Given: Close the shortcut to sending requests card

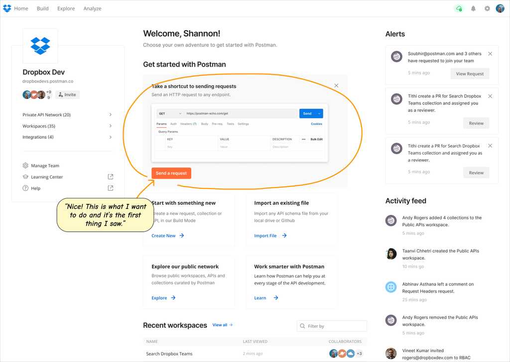Looking at the screenshot, I should 336,86.
